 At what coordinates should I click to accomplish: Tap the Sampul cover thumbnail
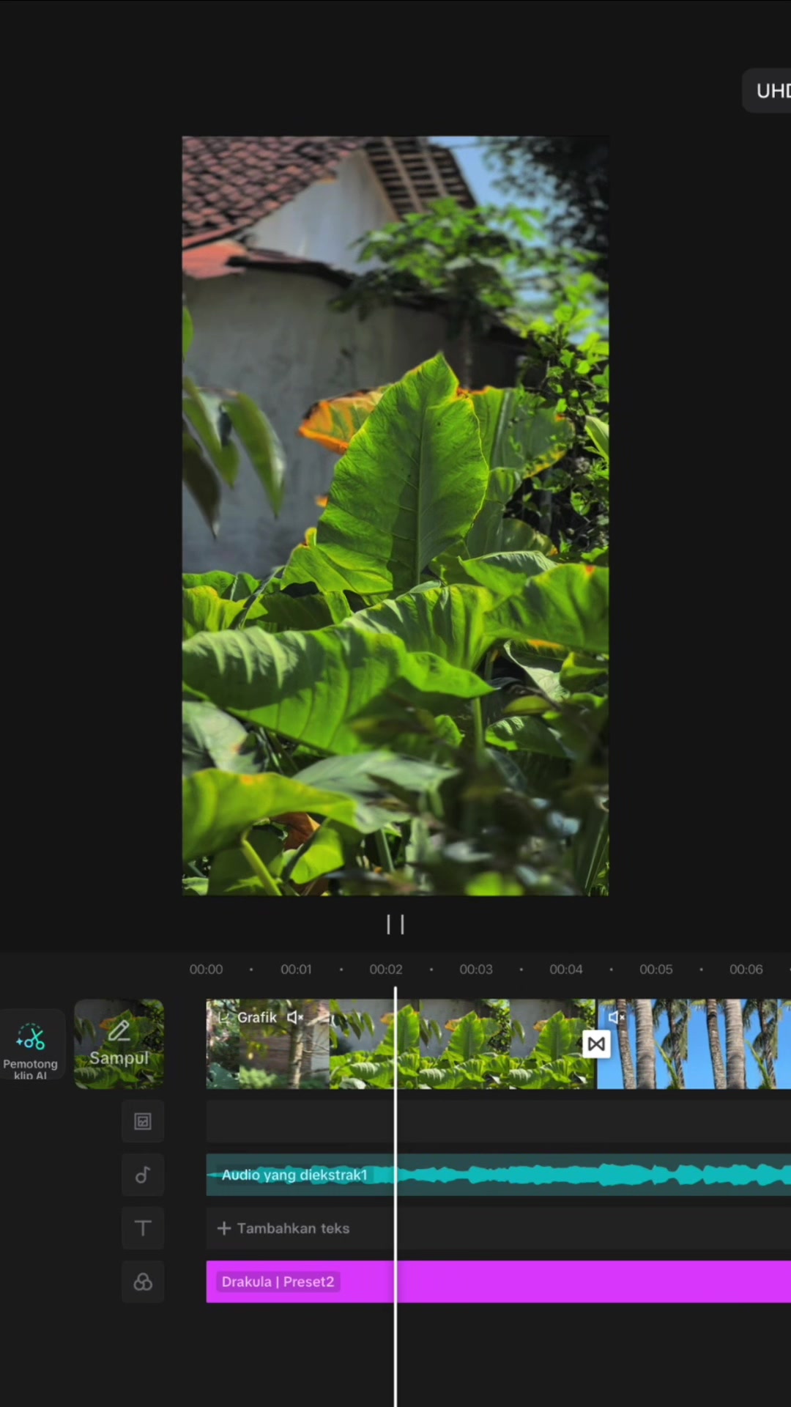pyautogui.click(x=119, y=1044)
